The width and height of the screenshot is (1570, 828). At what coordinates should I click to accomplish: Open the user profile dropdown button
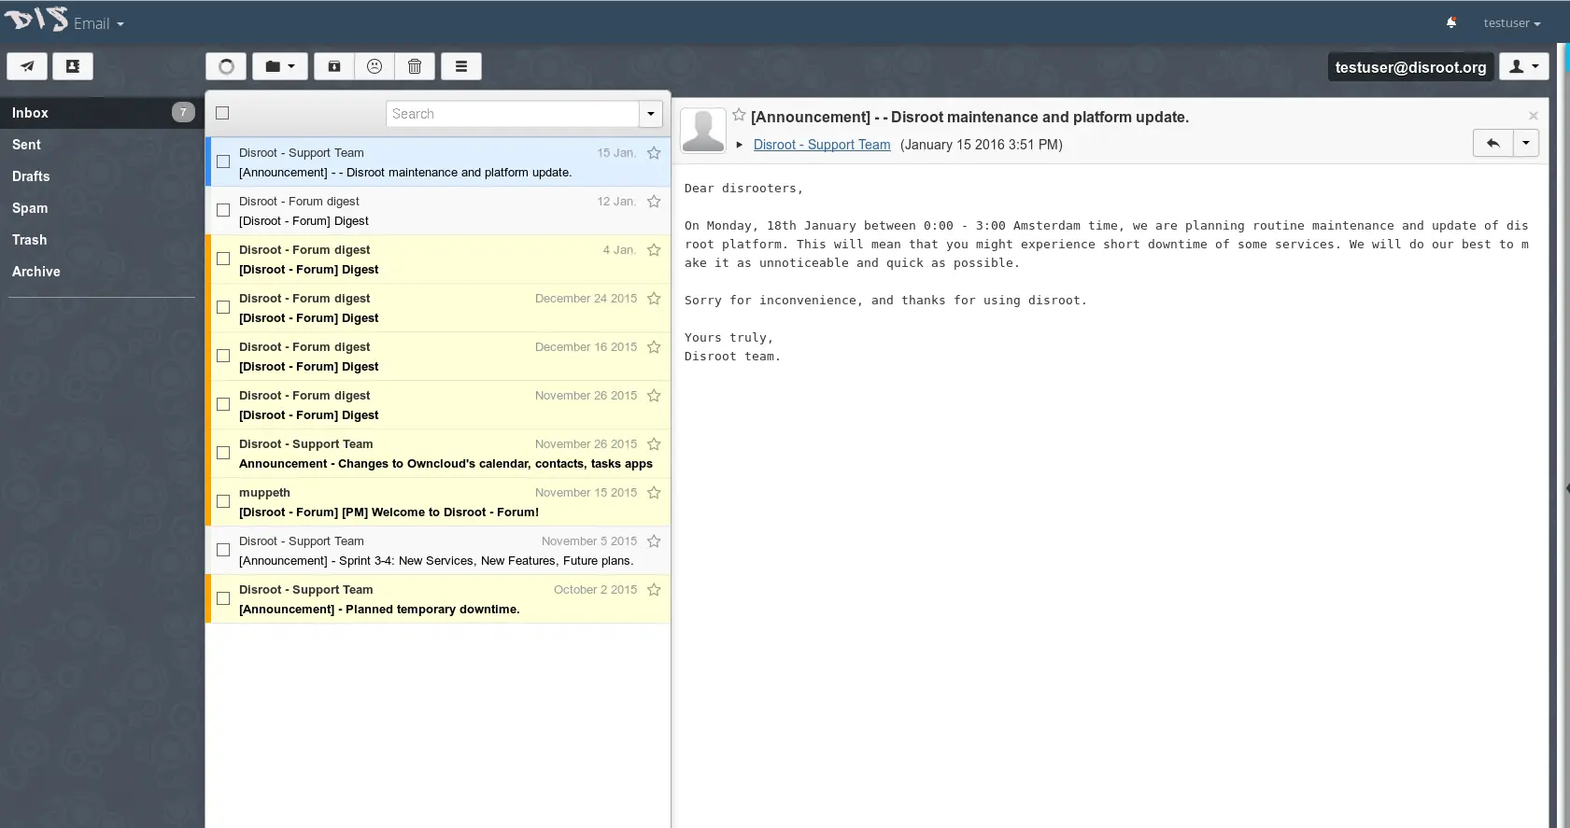click(x=1524, y=66)
